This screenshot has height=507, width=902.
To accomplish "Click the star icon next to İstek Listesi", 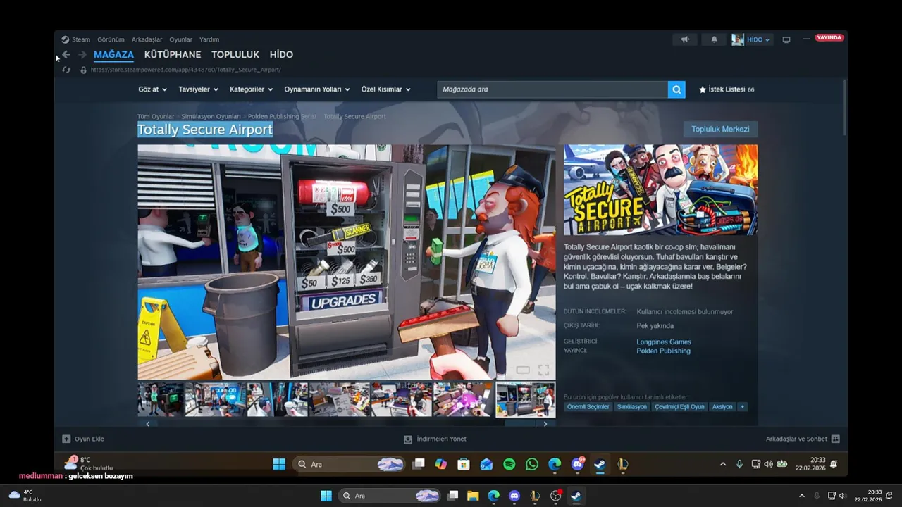I will click(703, 89).
